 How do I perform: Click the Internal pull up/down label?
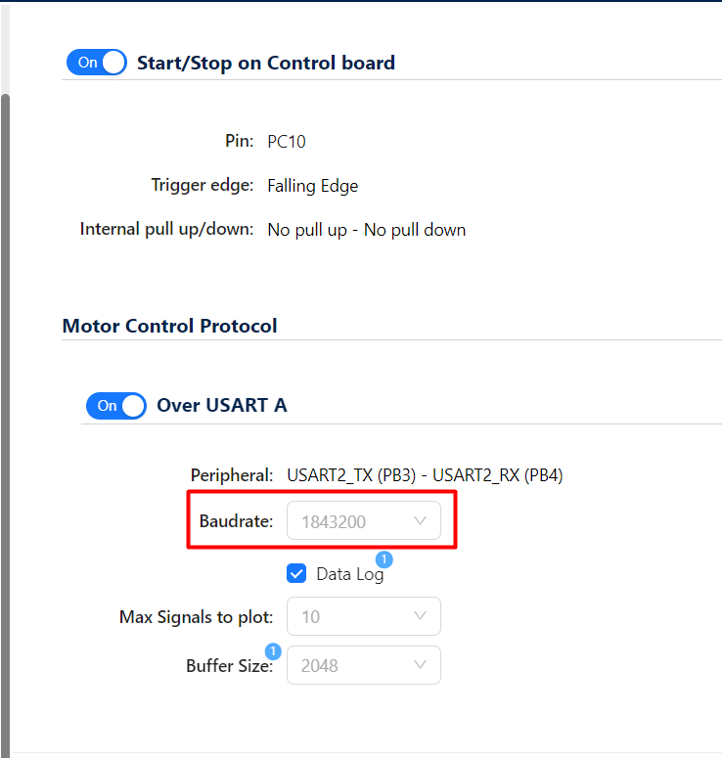(166, 230)
